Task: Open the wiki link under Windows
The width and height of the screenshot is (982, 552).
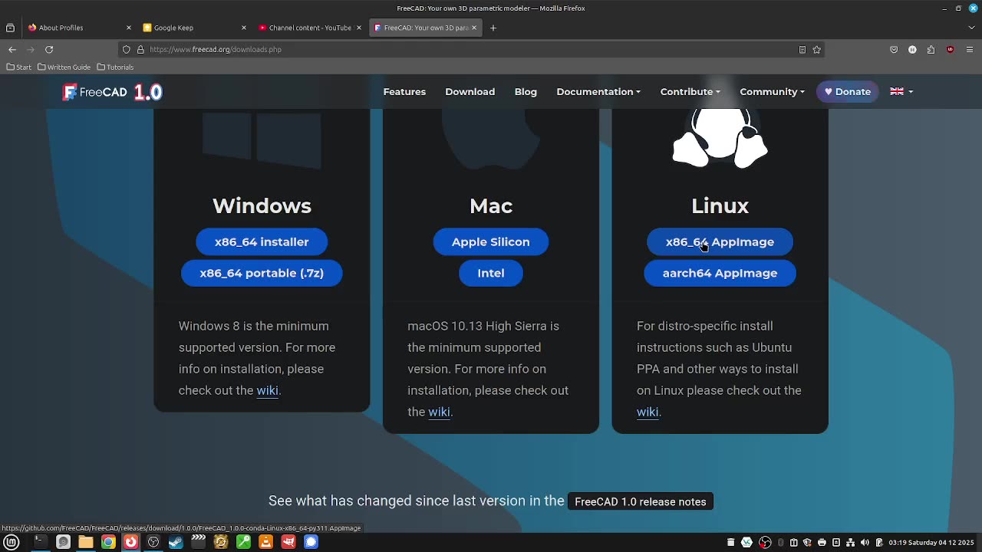Action: [267, 390]
